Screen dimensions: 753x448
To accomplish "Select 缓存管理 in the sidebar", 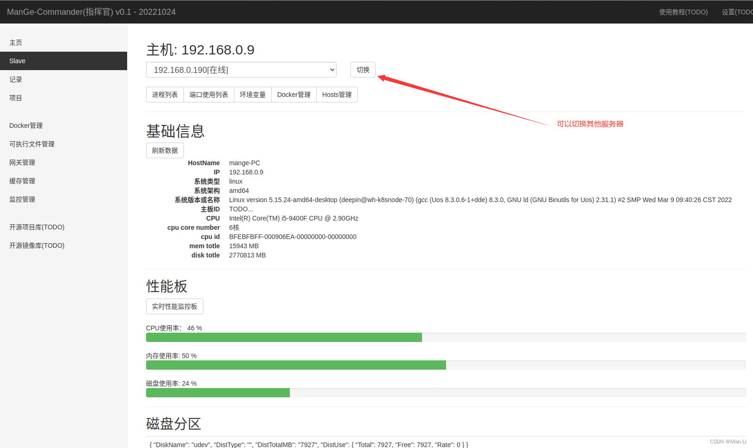I will coord(22,180).
